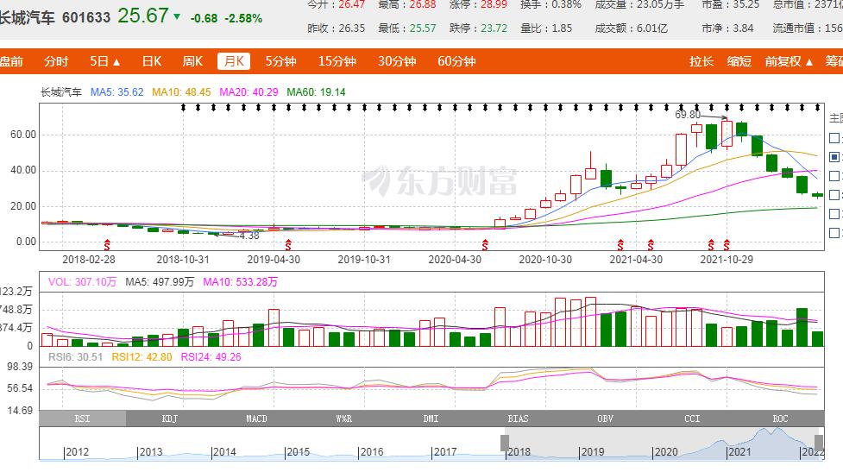The image size is (843, 472).
Task: Click the 缩短 shorten chart button
Action: pos(739,61)
